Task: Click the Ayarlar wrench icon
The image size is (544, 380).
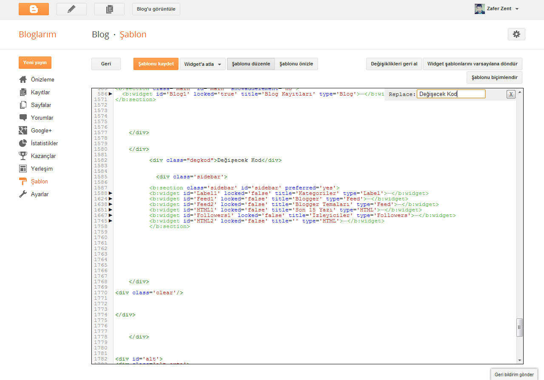Action: [23, 194]
